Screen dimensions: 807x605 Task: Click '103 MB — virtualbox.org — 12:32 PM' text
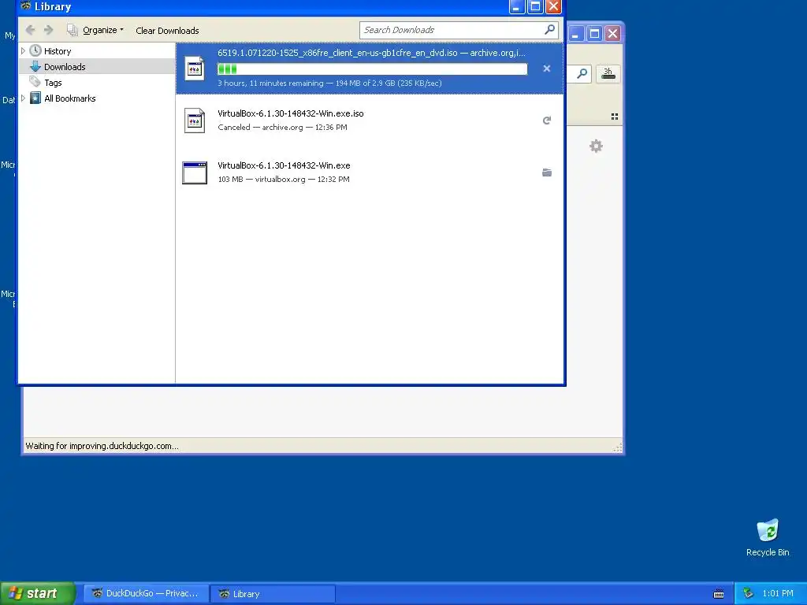(x=284, y=179)
